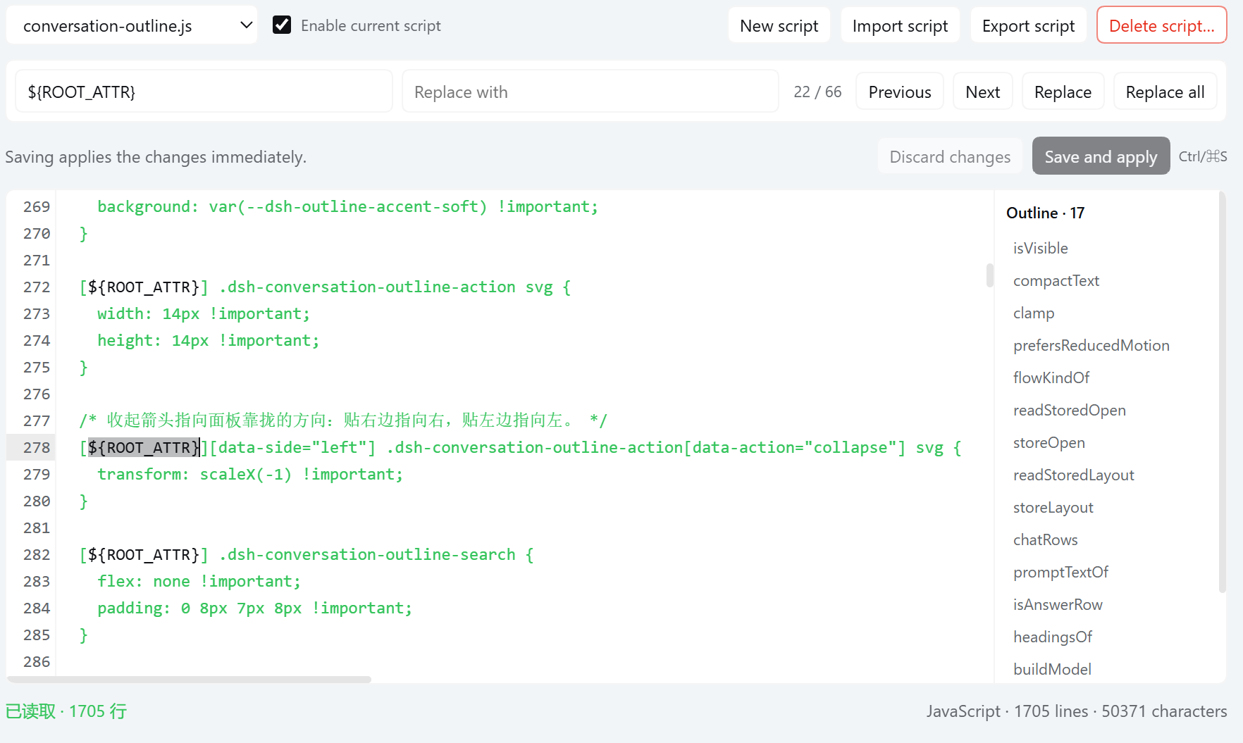Jump to headingsOf in the outline
The width and height of the screenshot is (1243, 743).
[x=1052, y=637]
